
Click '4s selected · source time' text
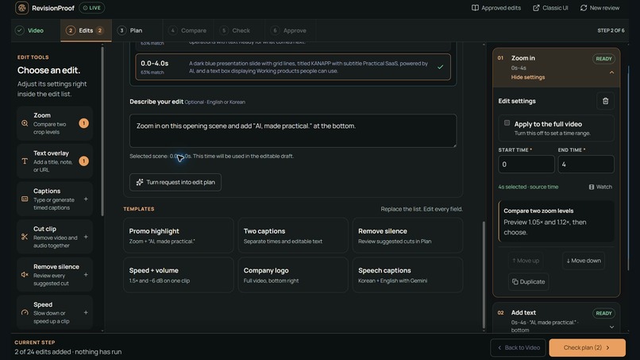pyautogui.click(x=528, y=187)
